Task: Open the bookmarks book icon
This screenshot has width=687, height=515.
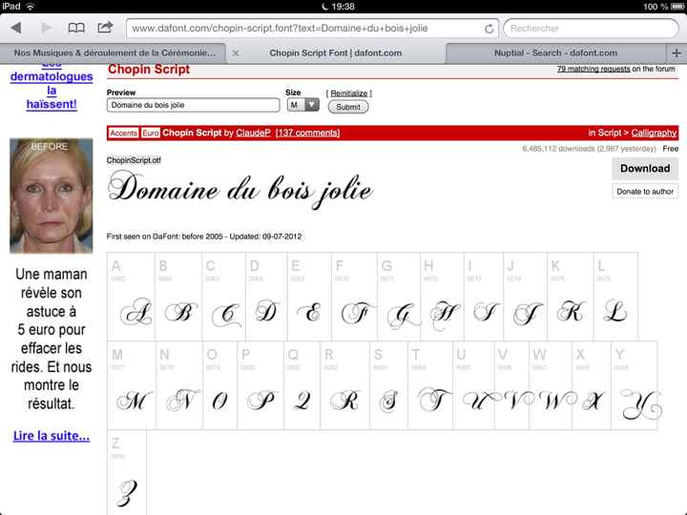Action: click(x=76, y=28)
